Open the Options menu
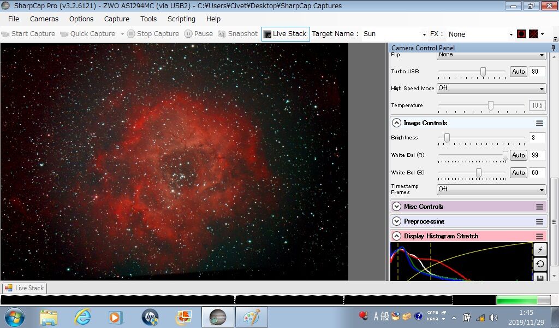The image size is (559, 328). [x=81, y=19]
